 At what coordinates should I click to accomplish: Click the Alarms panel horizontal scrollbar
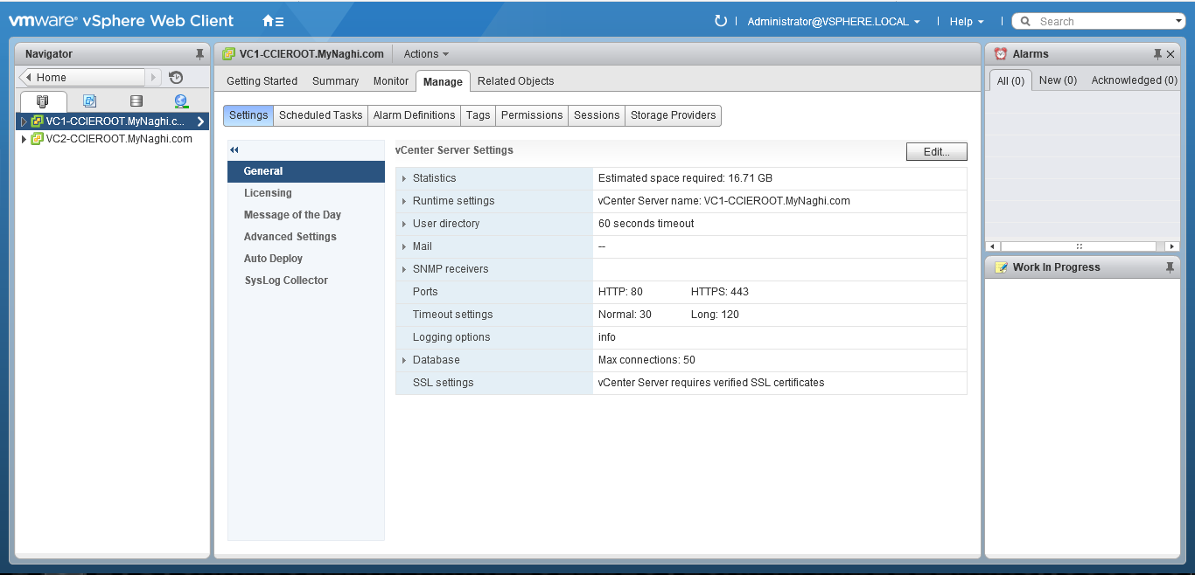(1082, 246)
